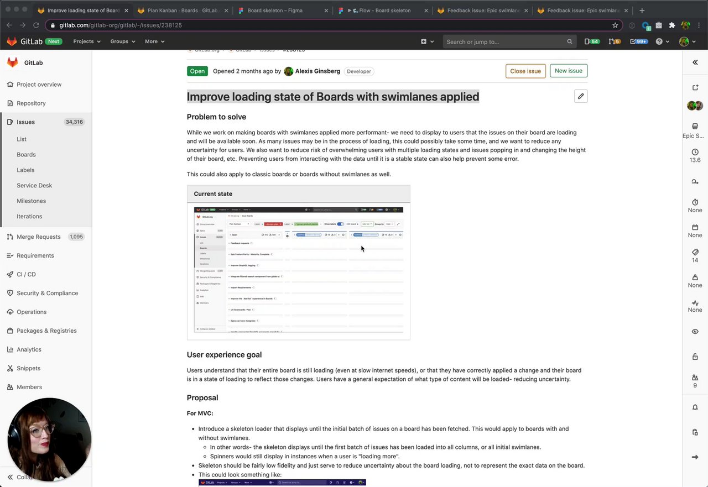This screenshot has height=487, width=708.
Task: Open the Chrome three-dot menu
Action: [x=699, y=25]
